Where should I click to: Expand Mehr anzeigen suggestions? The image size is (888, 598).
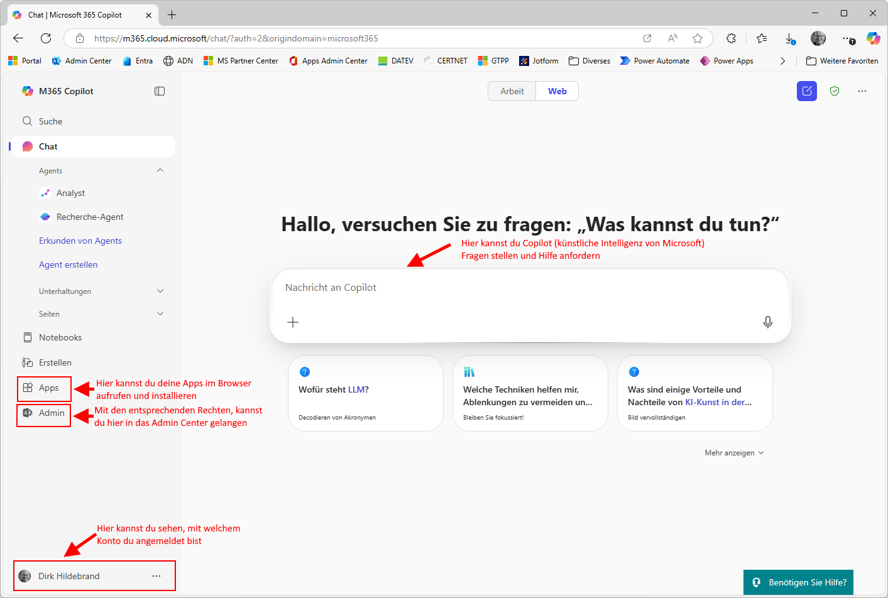click(734, 453)
